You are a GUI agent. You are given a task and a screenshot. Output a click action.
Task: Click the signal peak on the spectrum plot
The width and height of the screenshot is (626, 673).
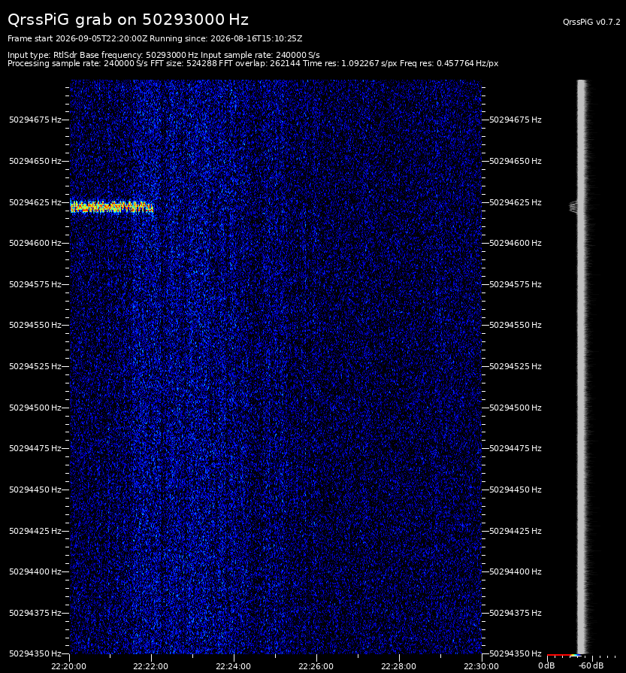pyautogui.click(x=573, y=207)
